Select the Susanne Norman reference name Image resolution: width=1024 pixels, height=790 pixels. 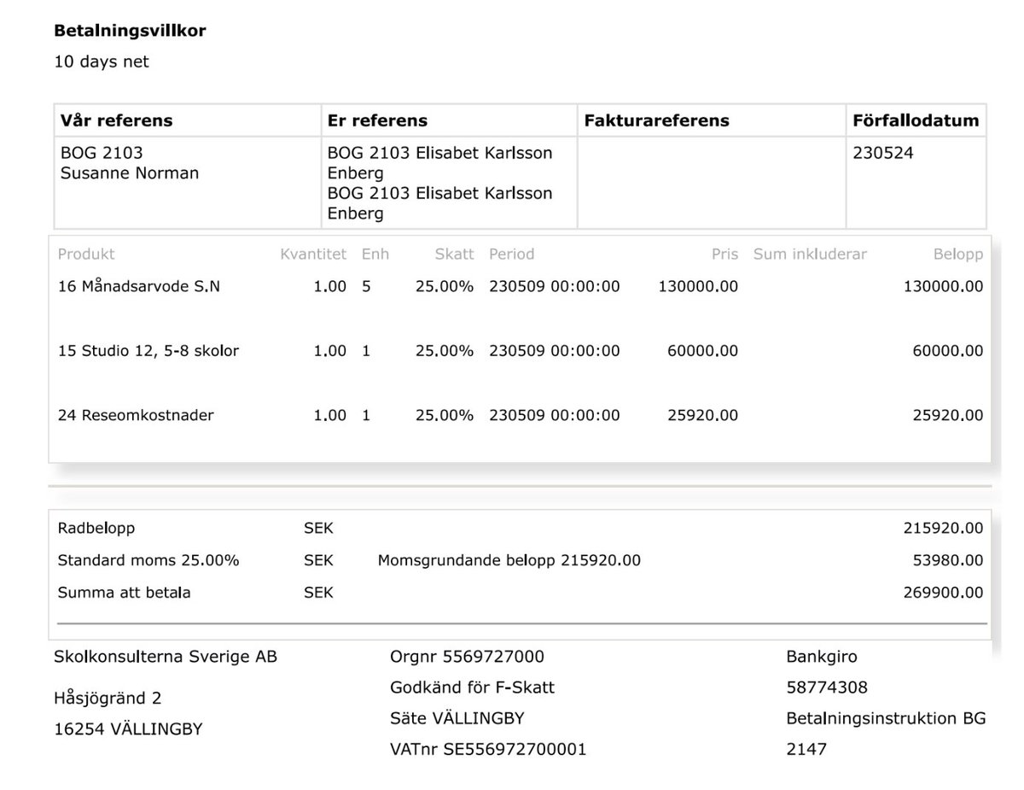130,173
